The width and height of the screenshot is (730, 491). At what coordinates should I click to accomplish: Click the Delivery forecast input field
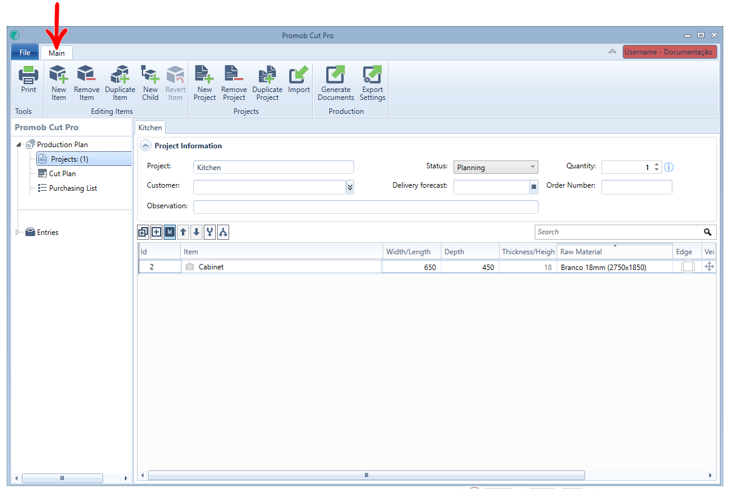click(x=492, y=187)
